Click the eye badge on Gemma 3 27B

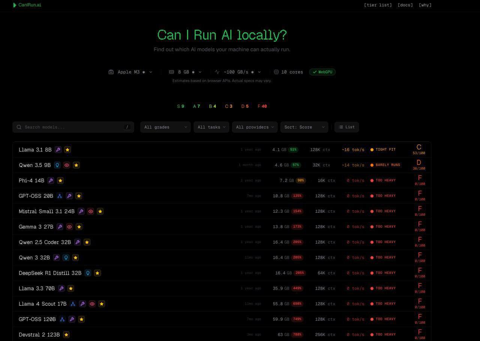(69, 227)
